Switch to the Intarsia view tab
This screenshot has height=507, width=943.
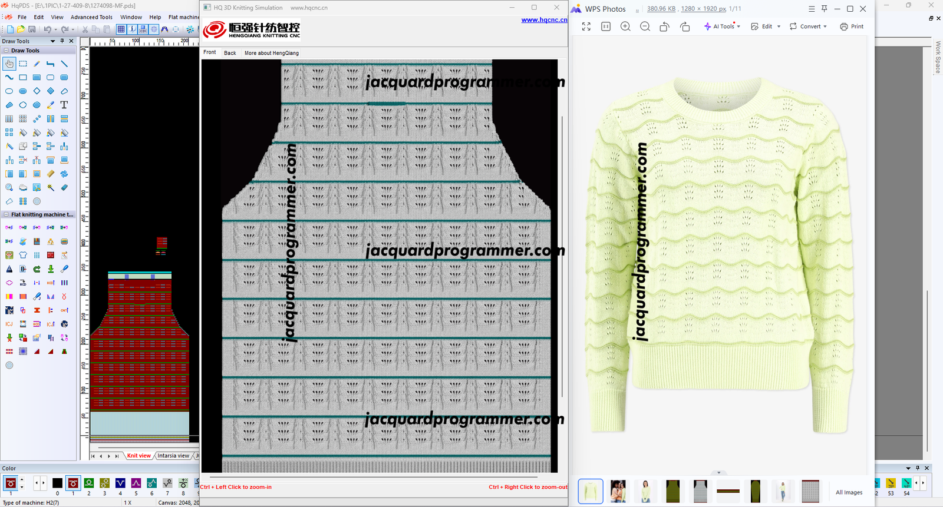tap(173, 456)
